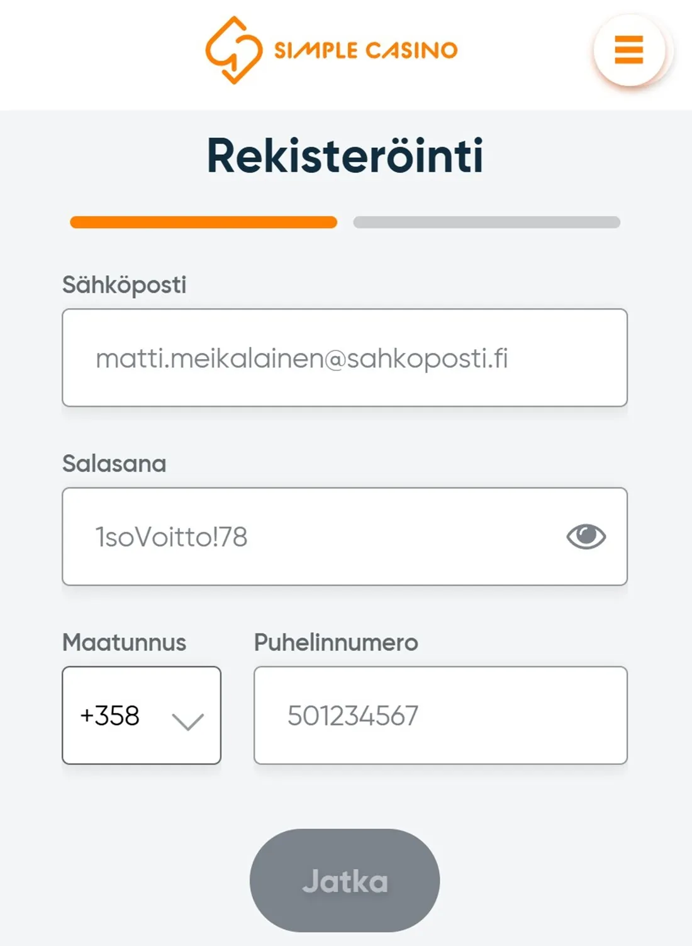
Task: Click the eye icon to check password rules
Action: pos(586,537)
